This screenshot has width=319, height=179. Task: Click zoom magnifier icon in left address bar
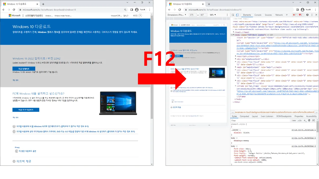pos(125,10)
